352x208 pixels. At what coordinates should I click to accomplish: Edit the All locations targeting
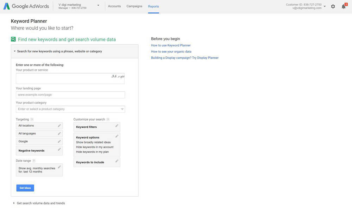click(x=59, y=125)
